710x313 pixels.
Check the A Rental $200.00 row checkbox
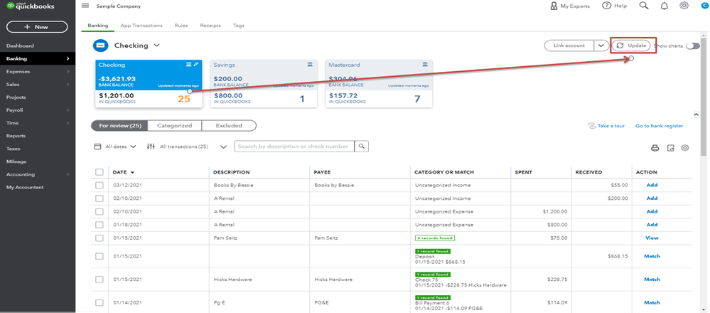point(99,198)
